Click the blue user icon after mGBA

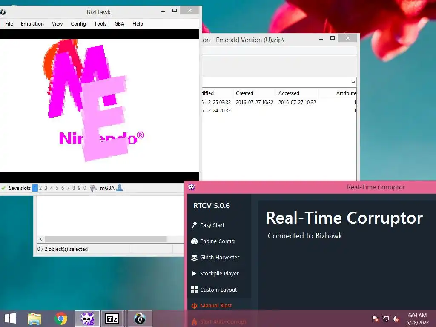pyautogui.click(x=120, y=188)
